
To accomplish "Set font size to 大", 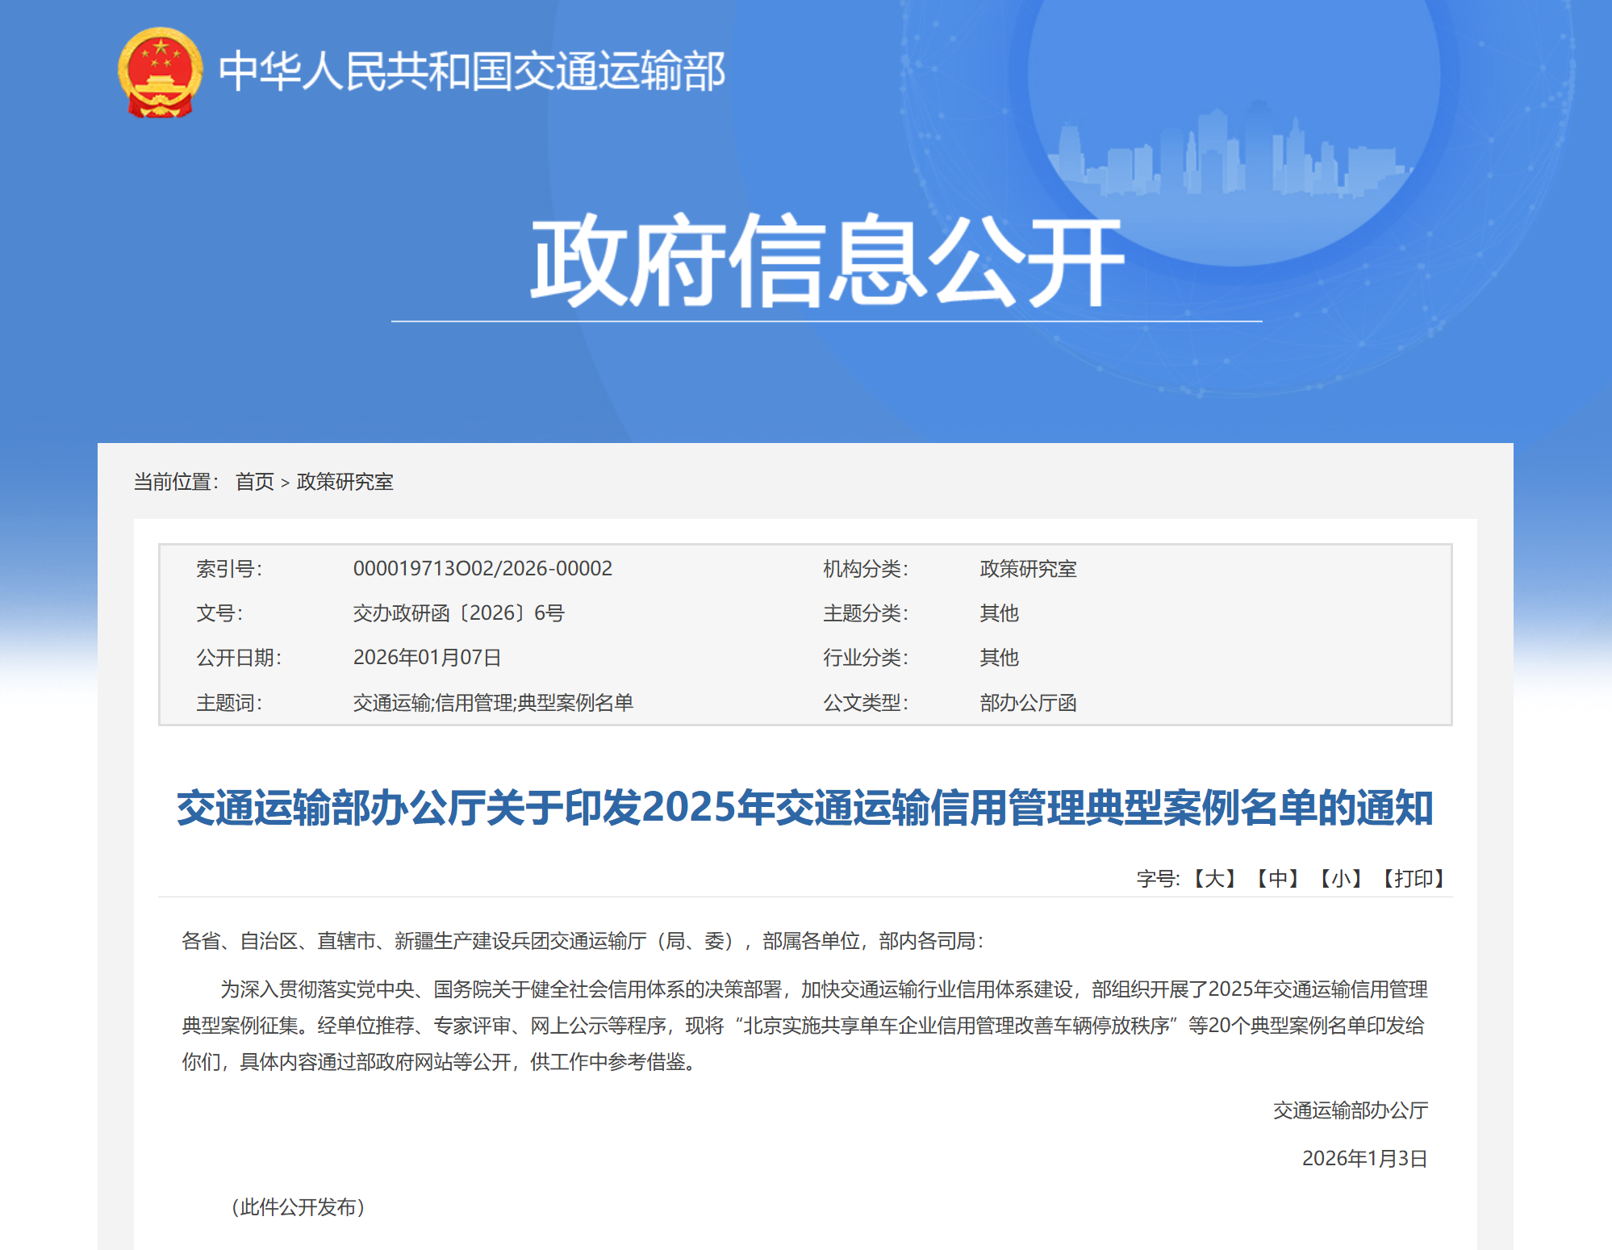I will 1213,878.
